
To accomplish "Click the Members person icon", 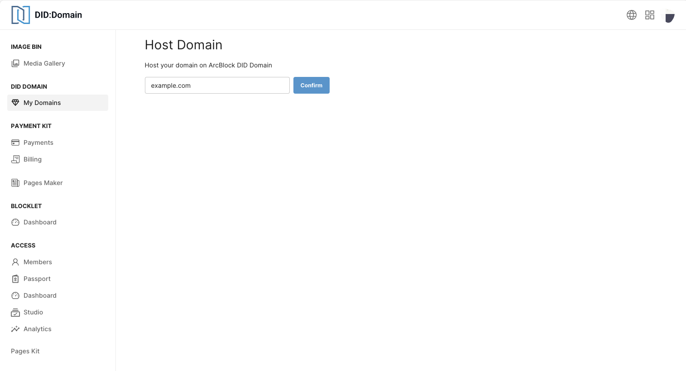I will tap(15, 262).
